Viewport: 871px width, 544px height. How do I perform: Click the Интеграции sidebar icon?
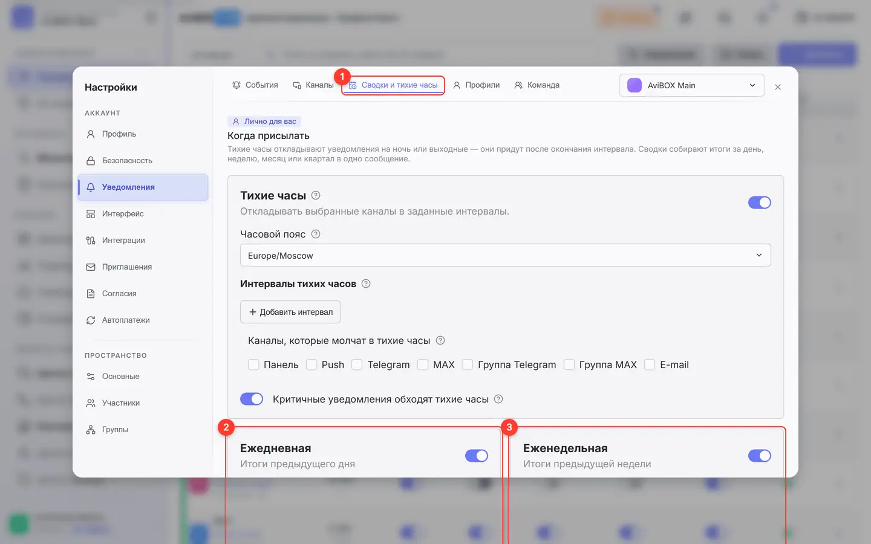pyautogui.click(x=91, y=241)
